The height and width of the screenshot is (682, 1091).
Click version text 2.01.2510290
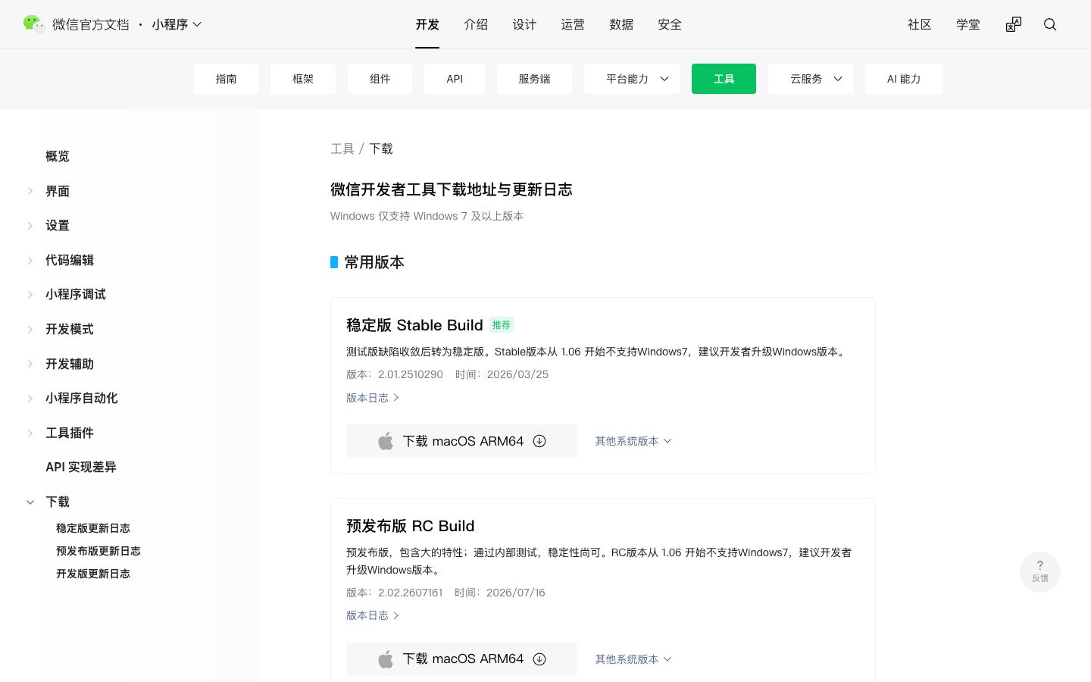[411, 374]
